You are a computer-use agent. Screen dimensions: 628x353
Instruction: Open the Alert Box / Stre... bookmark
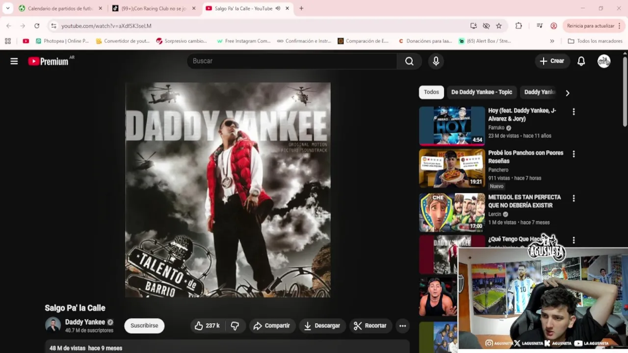485,41
